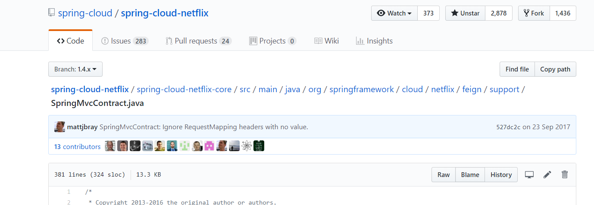Open the commit message about RequestMapping headers

point(204,127)
